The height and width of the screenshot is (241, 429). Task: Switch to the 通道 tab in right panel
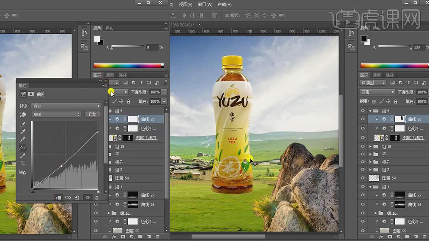tap(377, 75)
